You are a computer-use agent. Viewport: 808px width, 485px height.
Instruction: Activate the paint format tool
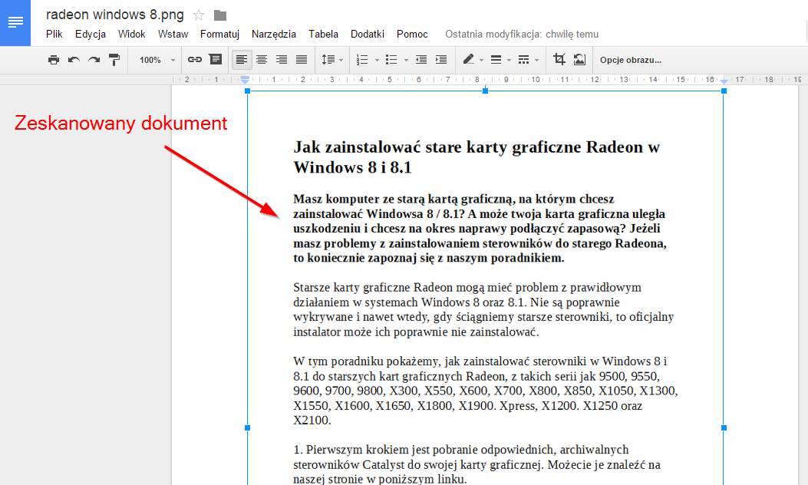[x=114, y=60]
